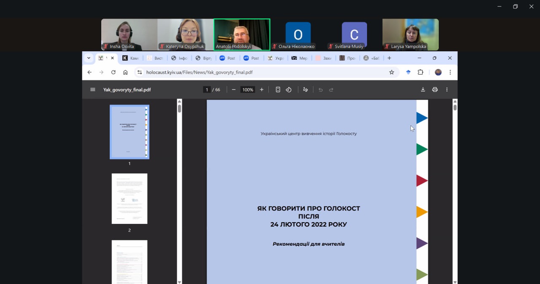Click the PDF zoom in plus button

pos(262,90)
